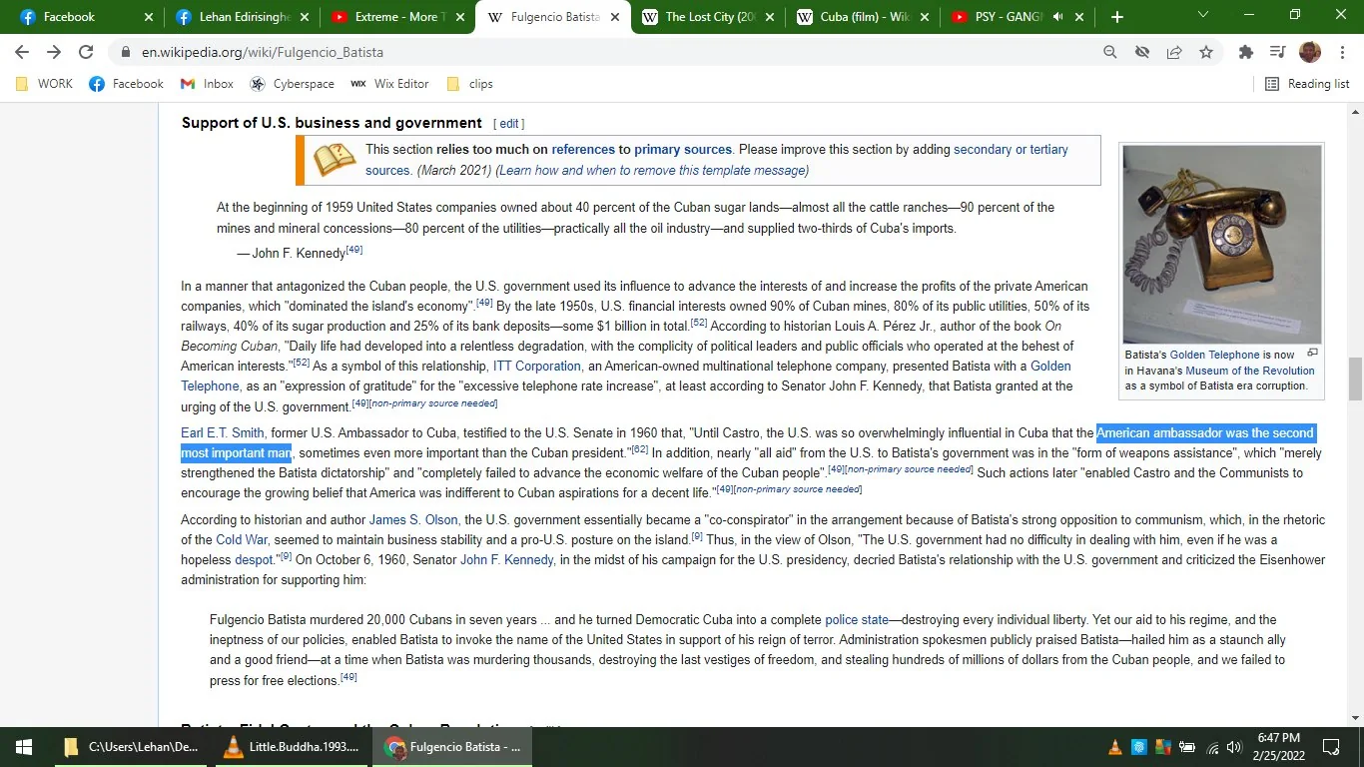Click the 'Support of U.S. business and government' heading
The image size is (1364, 767).
332,123
